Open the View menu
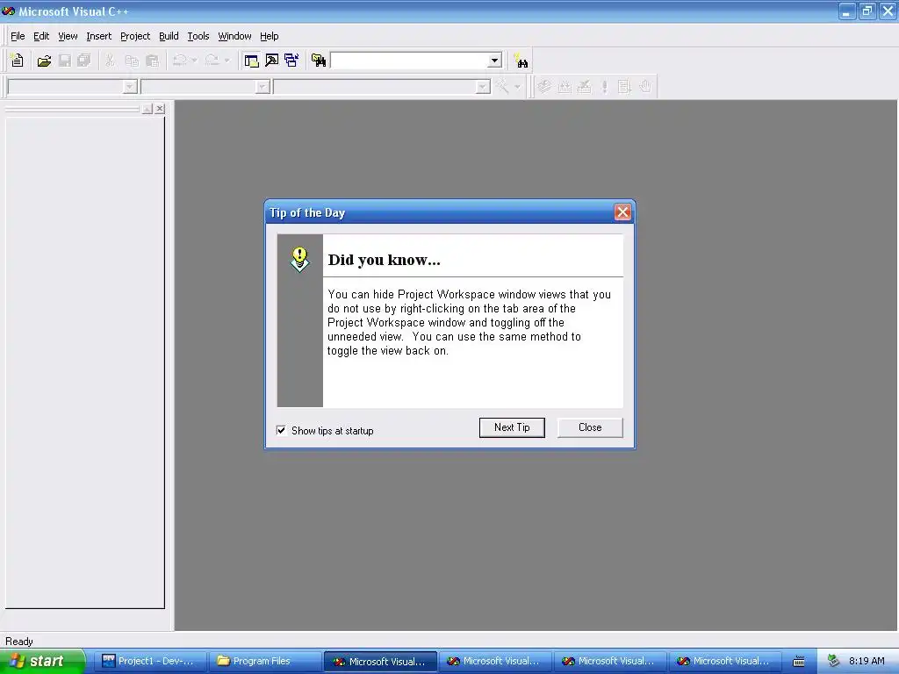 click(x=68, y=36)
